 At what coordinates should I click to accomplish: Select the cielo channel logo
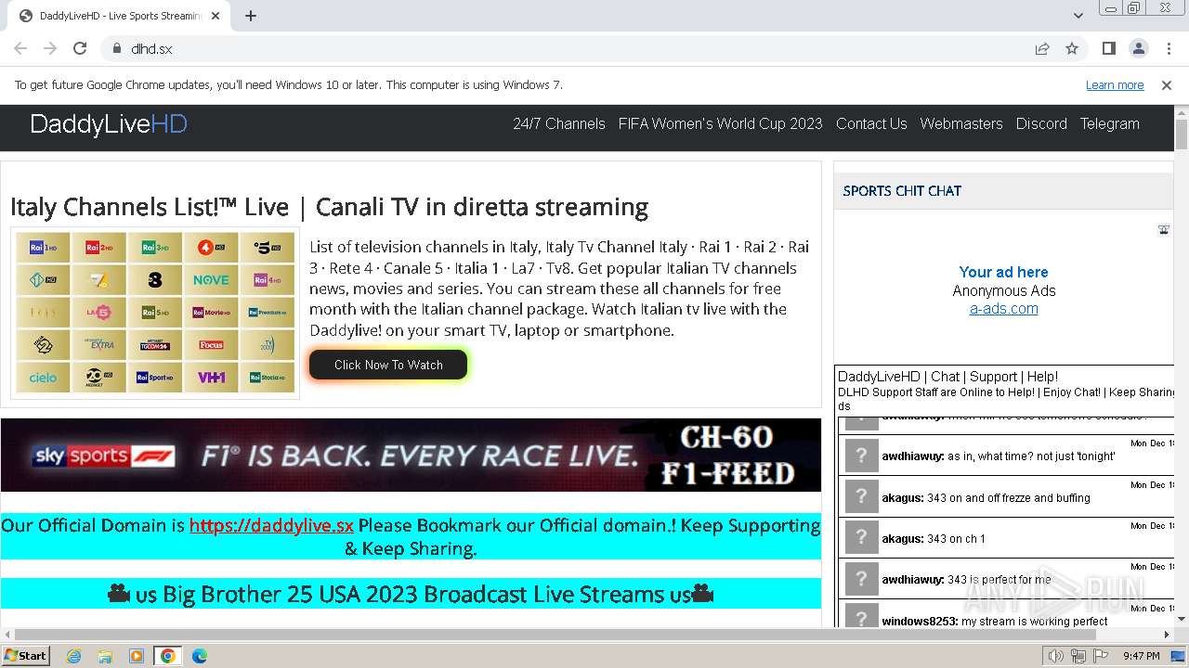(x=43, y=378)
